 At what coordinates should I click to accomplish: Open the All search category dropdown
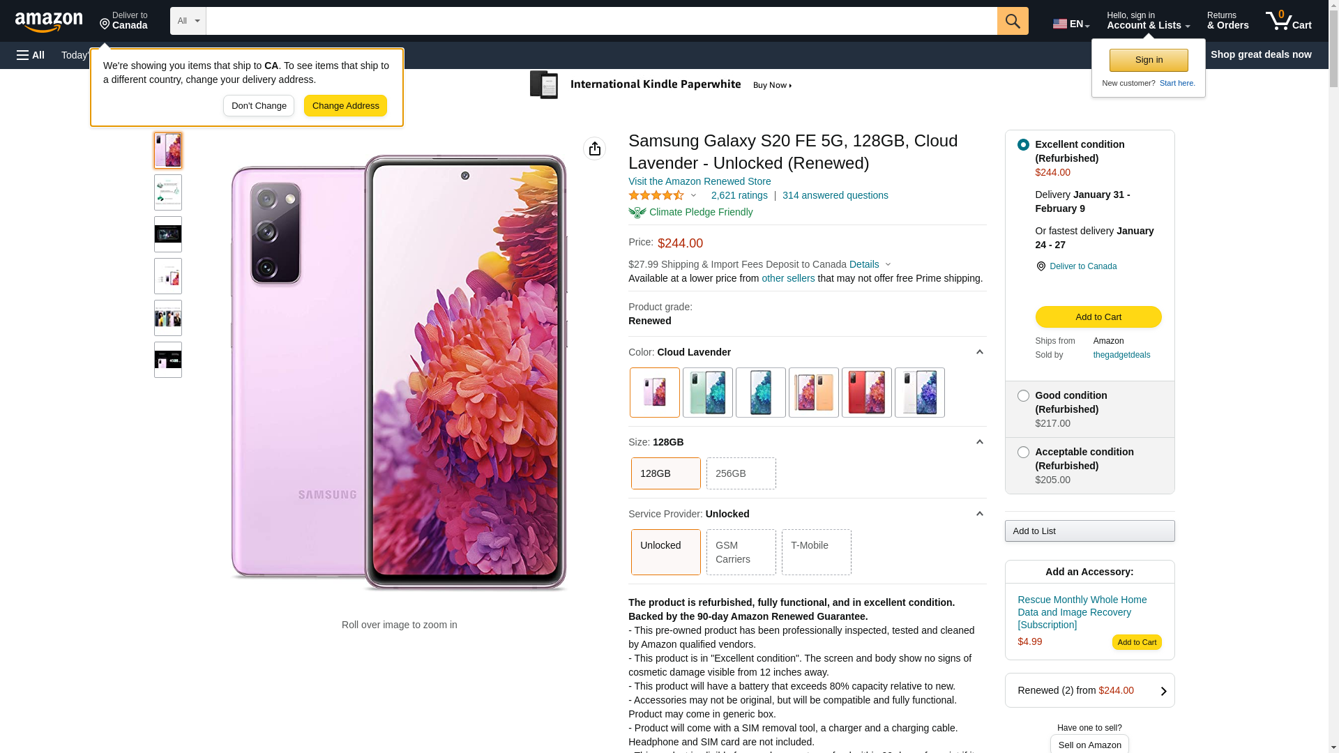188,21
